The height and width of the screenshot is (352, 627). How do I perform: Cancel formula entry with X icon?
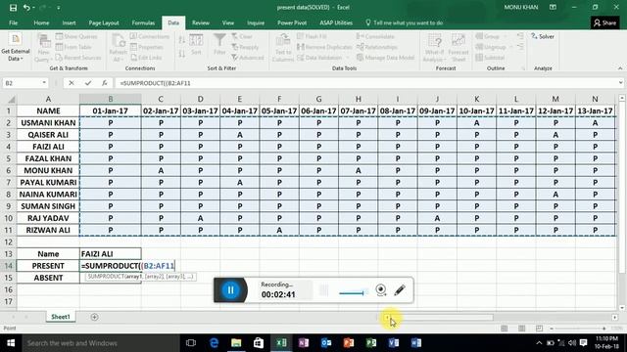(72, 83)
